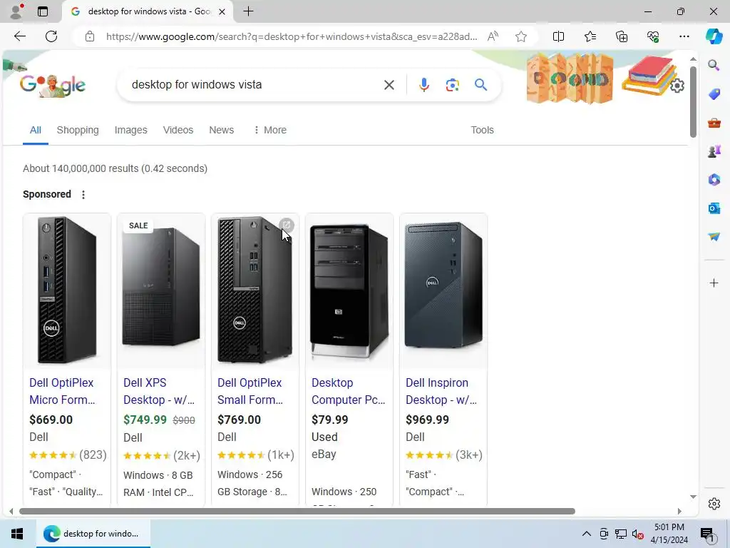
Task: Go back to the previous page
Action: [x=19, y=36]
